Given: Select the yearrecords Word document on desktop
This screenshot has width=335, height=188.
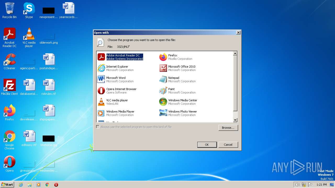Looking at the screenshot, I should (x=69, y=10).
